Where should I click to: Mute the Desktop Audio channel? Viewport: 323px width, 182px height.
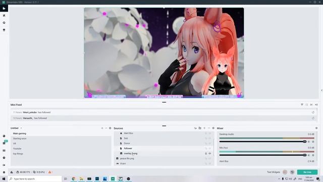click(308, 142)
